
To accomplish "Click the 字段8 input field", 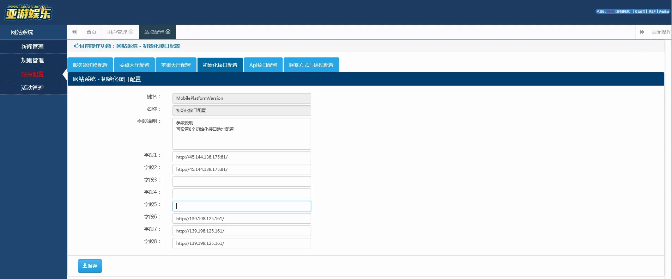I will click(242, 243).
